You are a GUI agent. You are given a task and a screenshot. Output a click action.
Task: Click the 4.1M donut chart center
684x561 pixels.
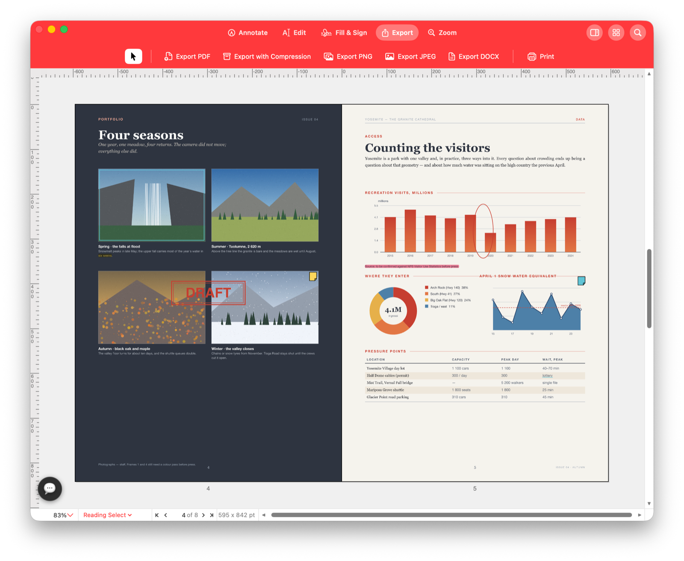tap(393, 311)
